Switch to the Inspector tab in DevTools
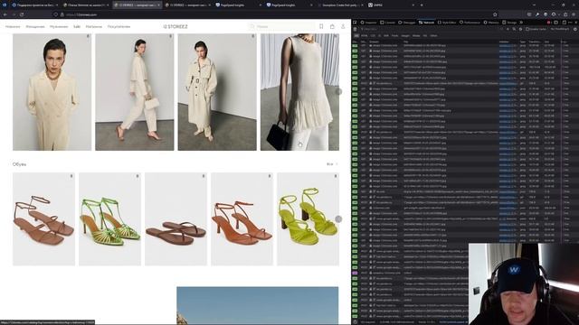 pos(369,23)
